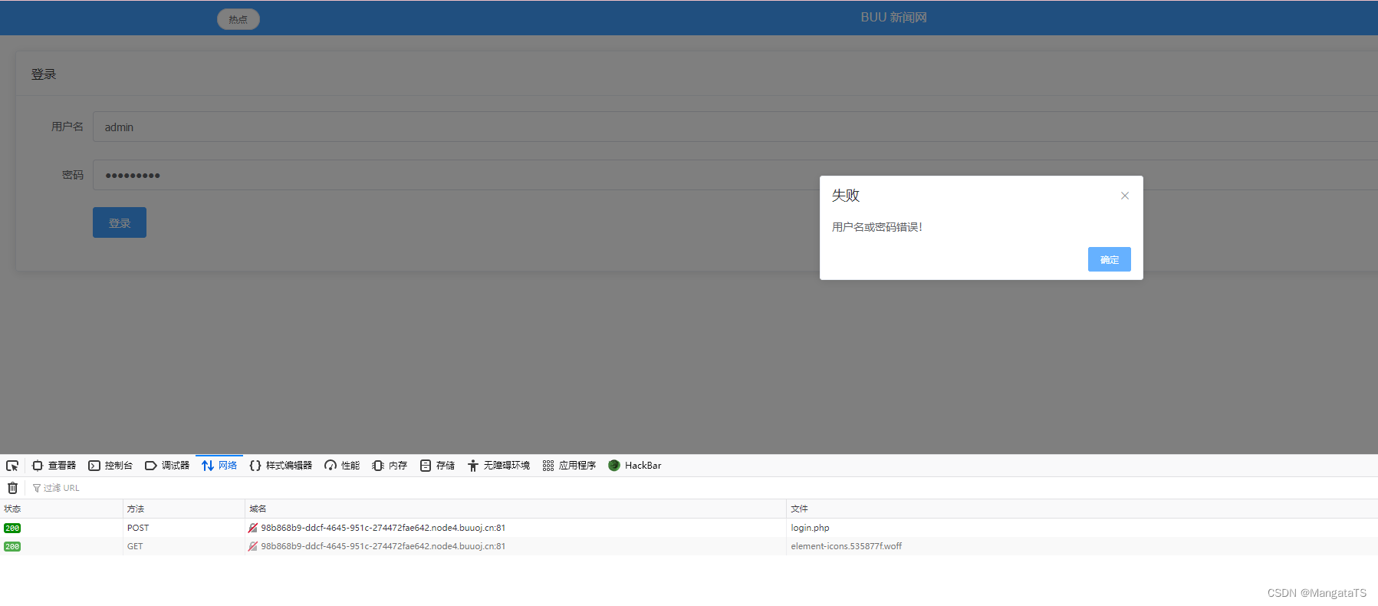Click the 域名 column header
1378x606 pixels.
point(515,509)
